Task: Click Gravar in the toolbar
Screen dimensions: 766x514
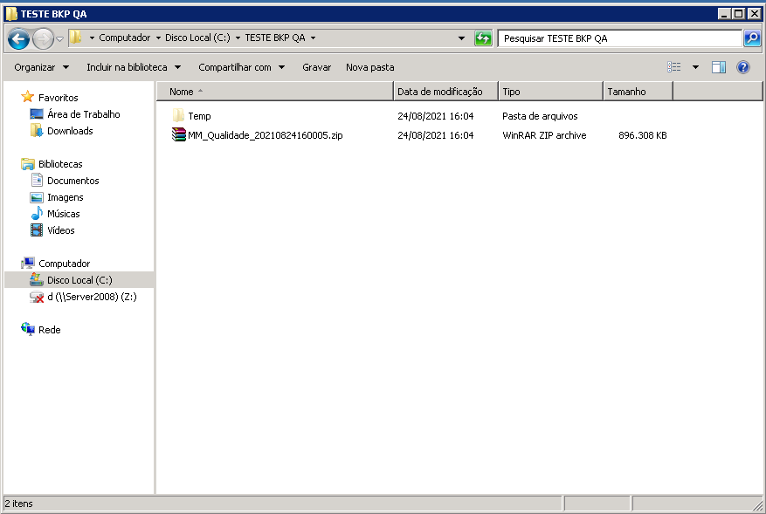Action: coord(316,67)
